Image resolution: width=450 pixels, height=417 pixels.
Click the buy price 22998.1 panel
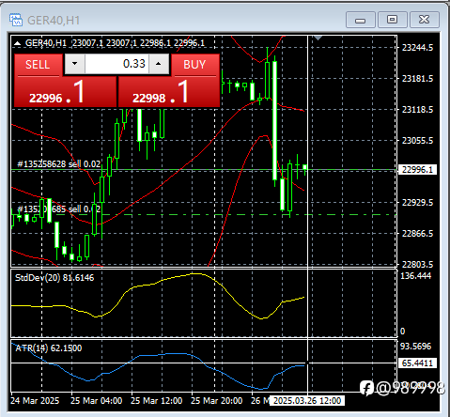point(168,92)
